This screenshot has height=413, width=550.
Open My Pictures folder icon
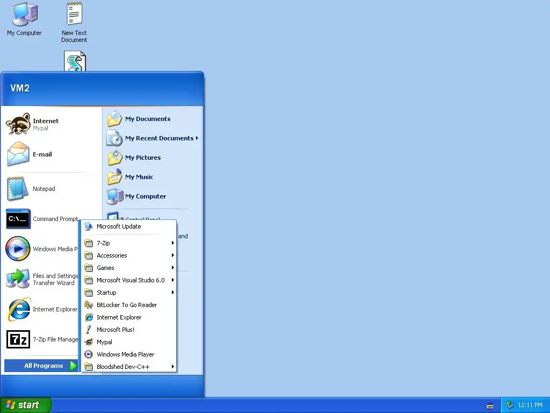(x=114, y=158)
